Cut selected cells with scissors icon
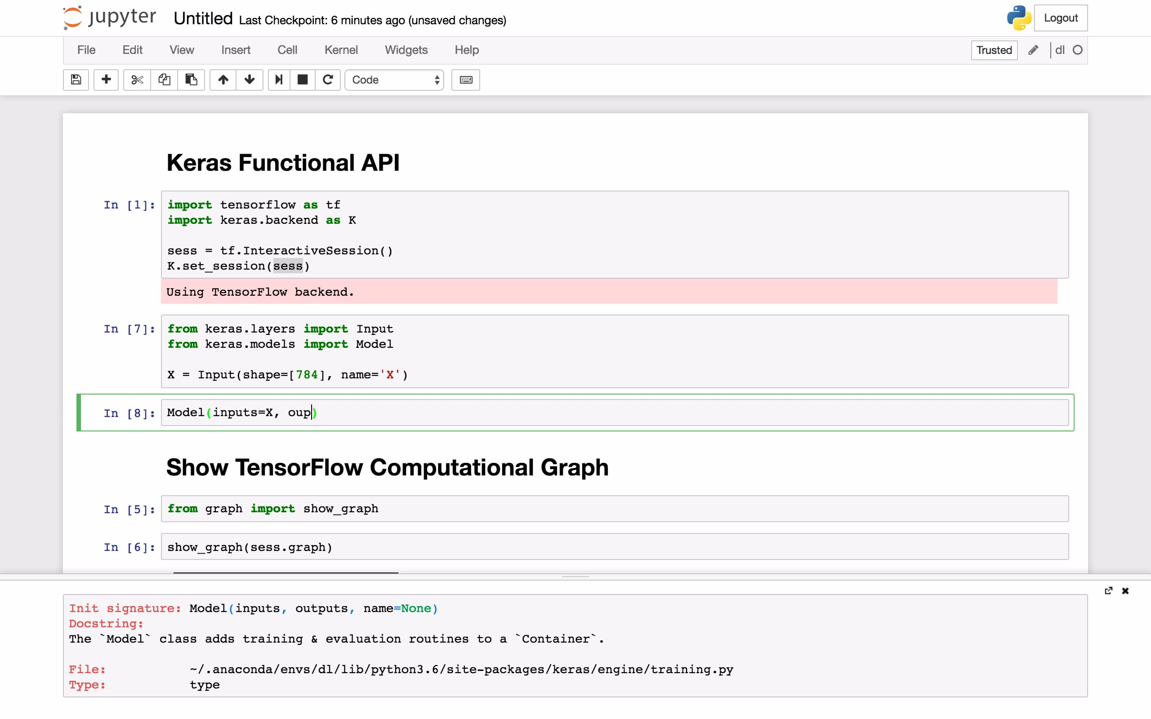The image size is (1151, 719). (x=137, y=80)
